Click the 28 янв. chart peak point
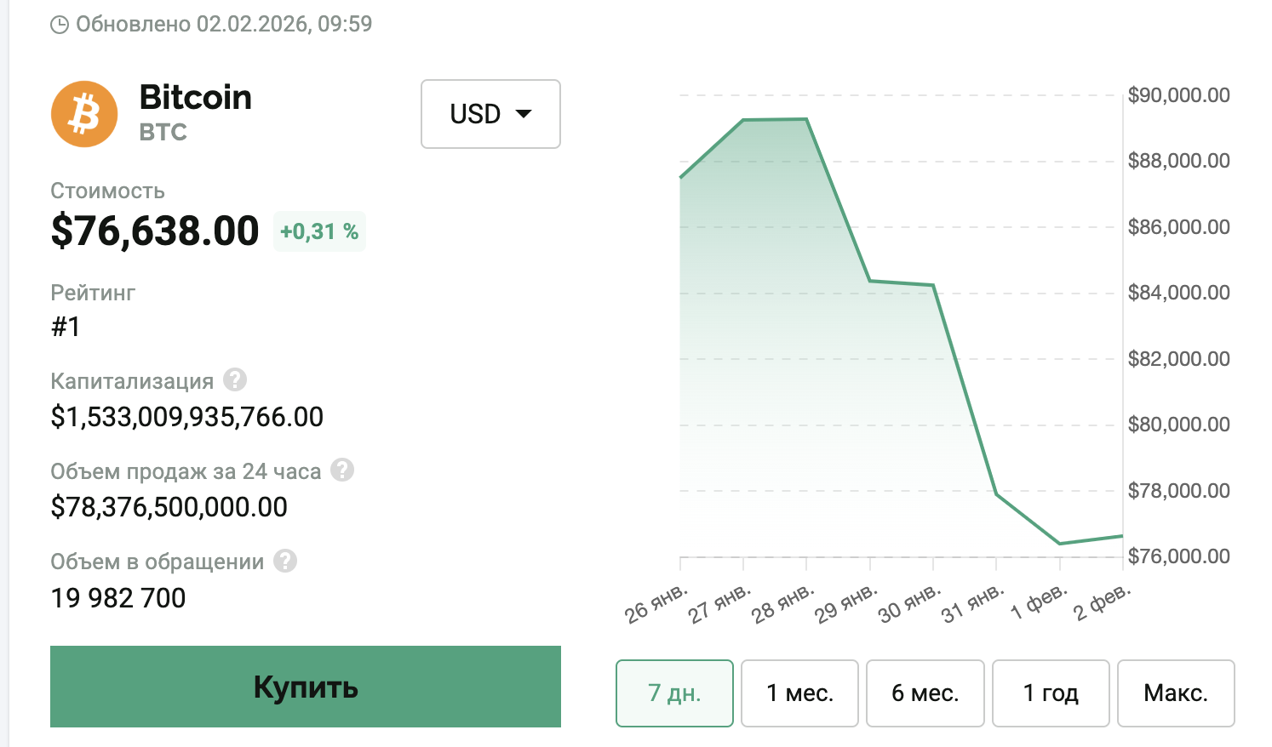1272x747 pixels. click(x=806, y=119)
